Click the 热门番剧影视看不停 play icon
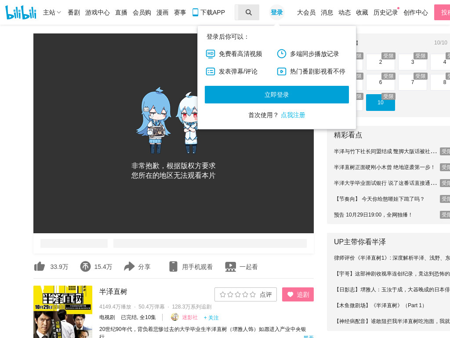 [282, 72]
